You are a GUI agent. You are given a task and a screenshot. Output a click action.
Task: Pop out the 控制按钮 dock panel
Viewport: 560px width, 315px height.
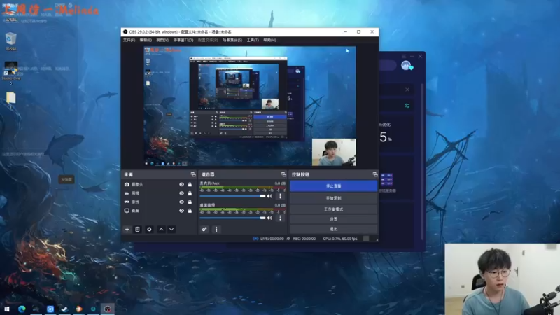point(375,174)
